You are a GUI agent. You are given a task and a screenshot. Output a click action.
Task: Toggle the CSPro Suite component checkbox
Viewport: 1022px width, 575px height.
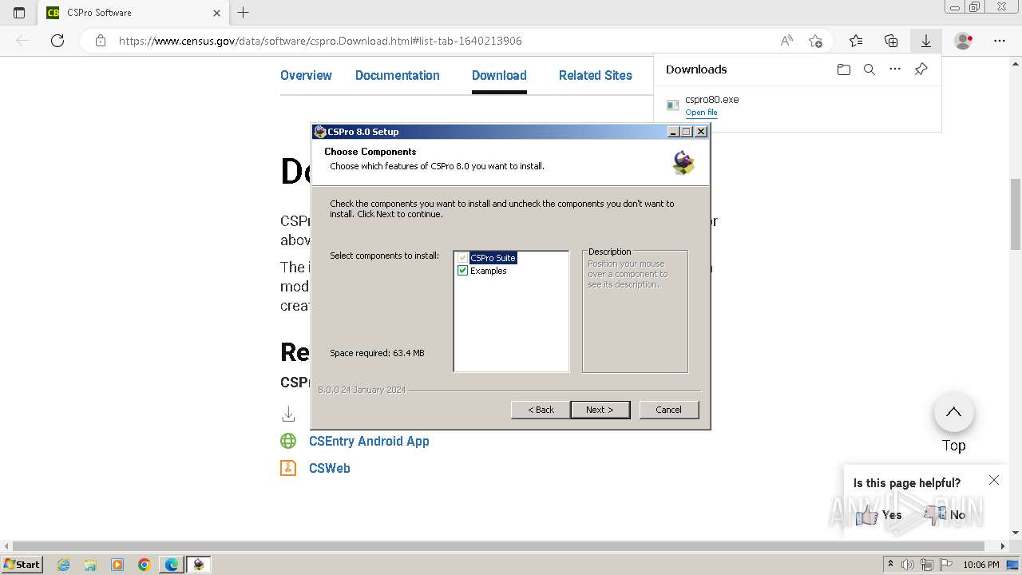[x=462, y=258]
